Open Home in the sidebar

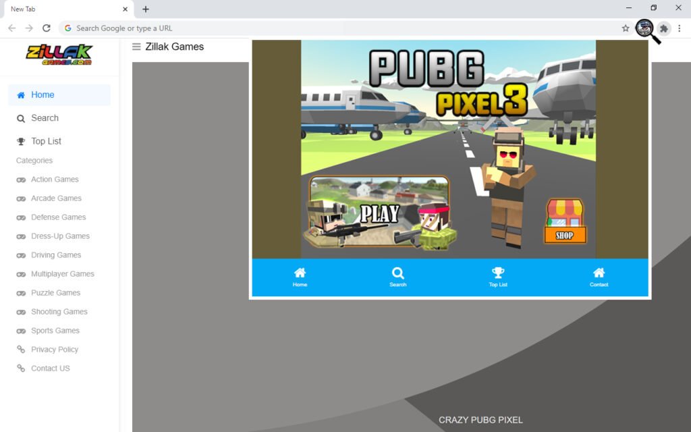[59, 94]
